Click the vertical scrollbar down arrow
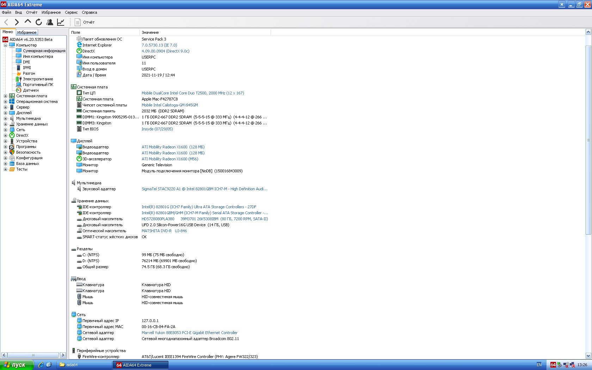Image resolution: width=592 pixels, height=370 pixels. tap(588, 356)
